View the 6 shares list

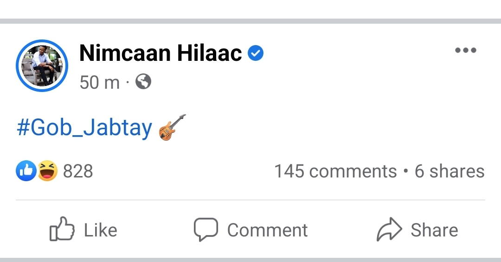[x=450, y=171]
